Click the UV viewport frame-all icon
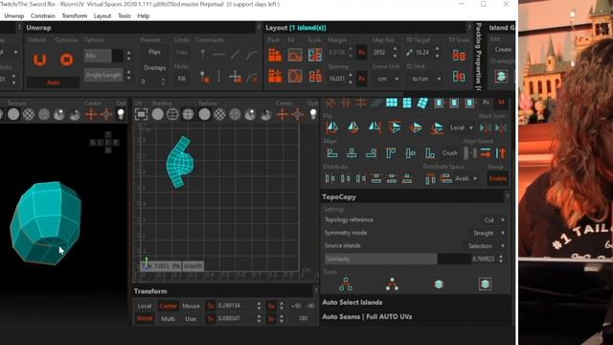This screenshot has height=345, width=613. 141,114
